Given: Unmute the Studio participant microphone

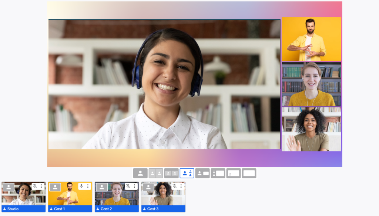Looking at the screenshot, I should (35, 186).
